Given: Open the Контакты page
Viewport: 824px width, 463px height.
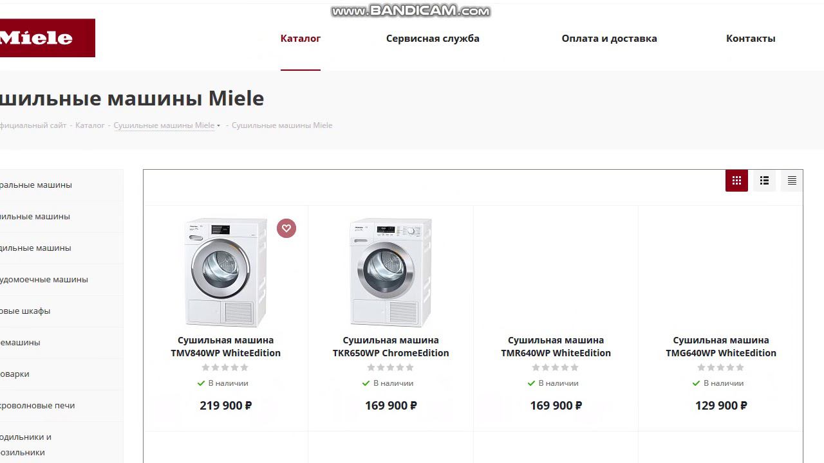Looking at the screenshot, I should tap(751, 39).
